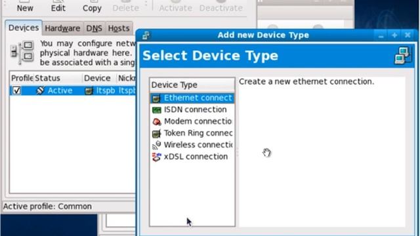Select ISDN connection device type

tap(192, 109)
